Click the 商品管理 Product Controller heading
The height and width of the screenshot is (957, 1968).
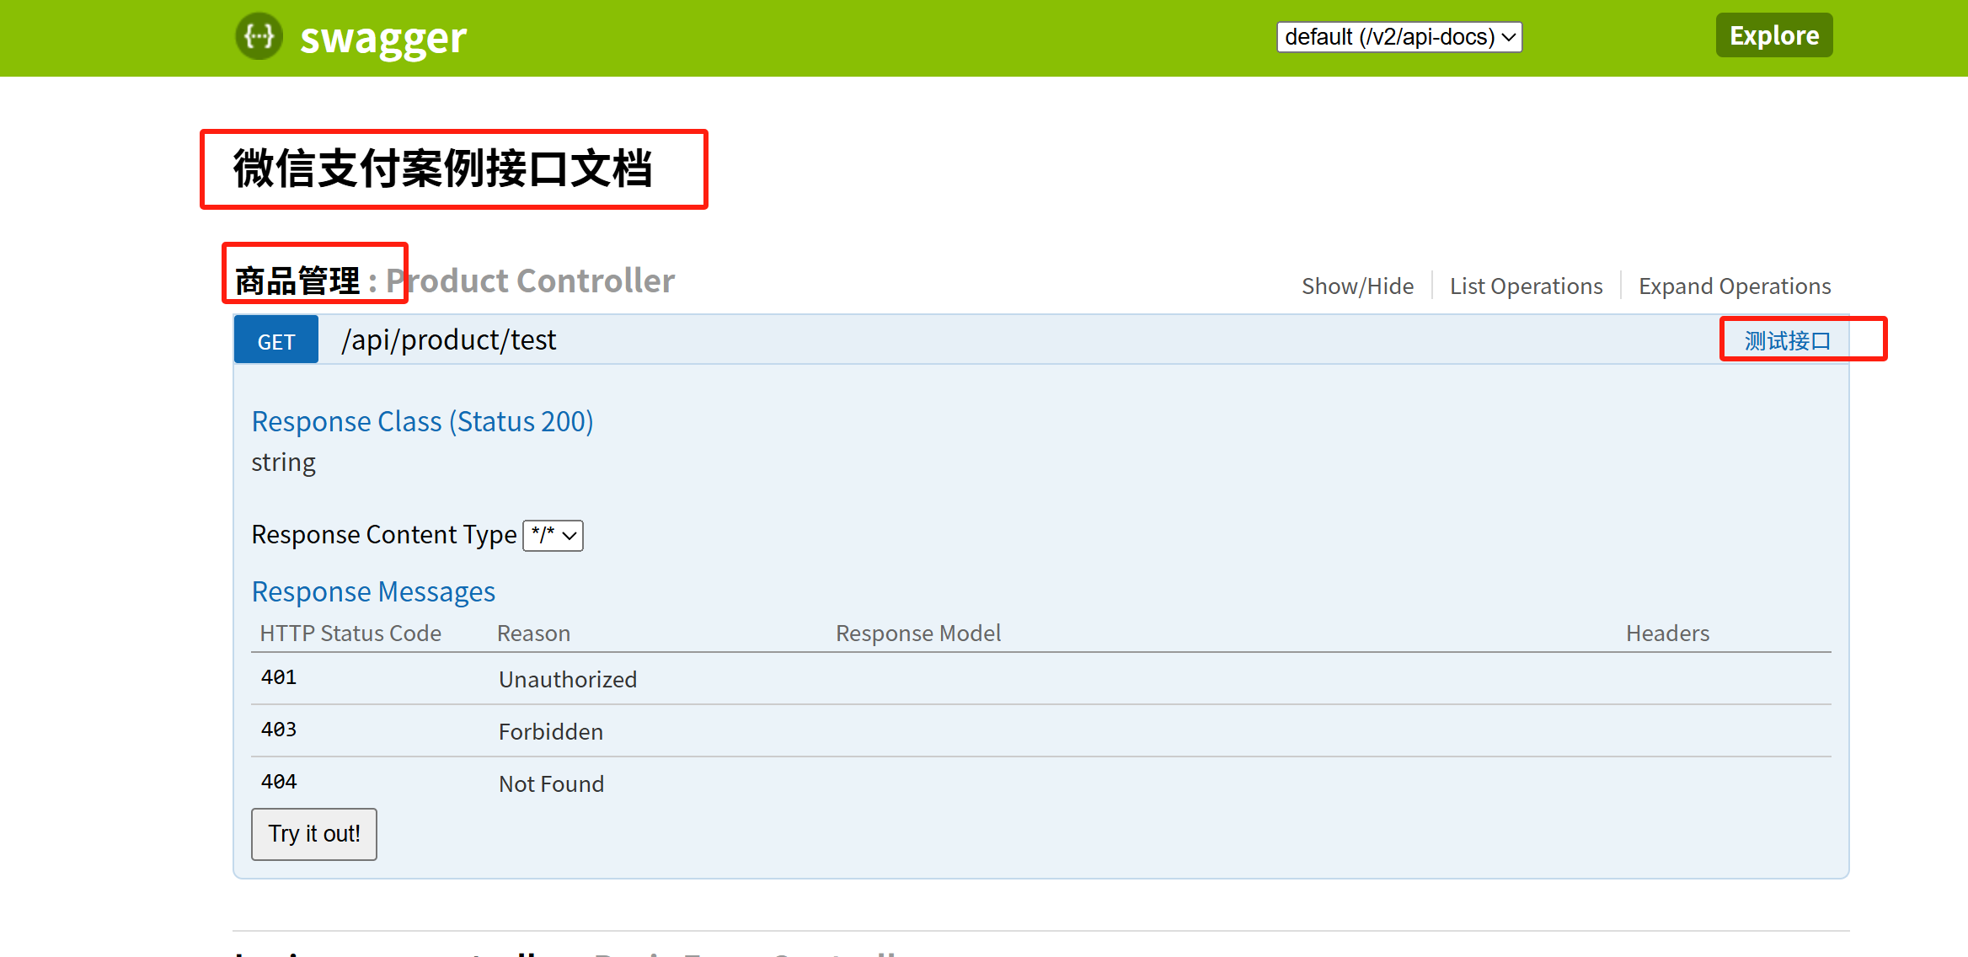455,281
